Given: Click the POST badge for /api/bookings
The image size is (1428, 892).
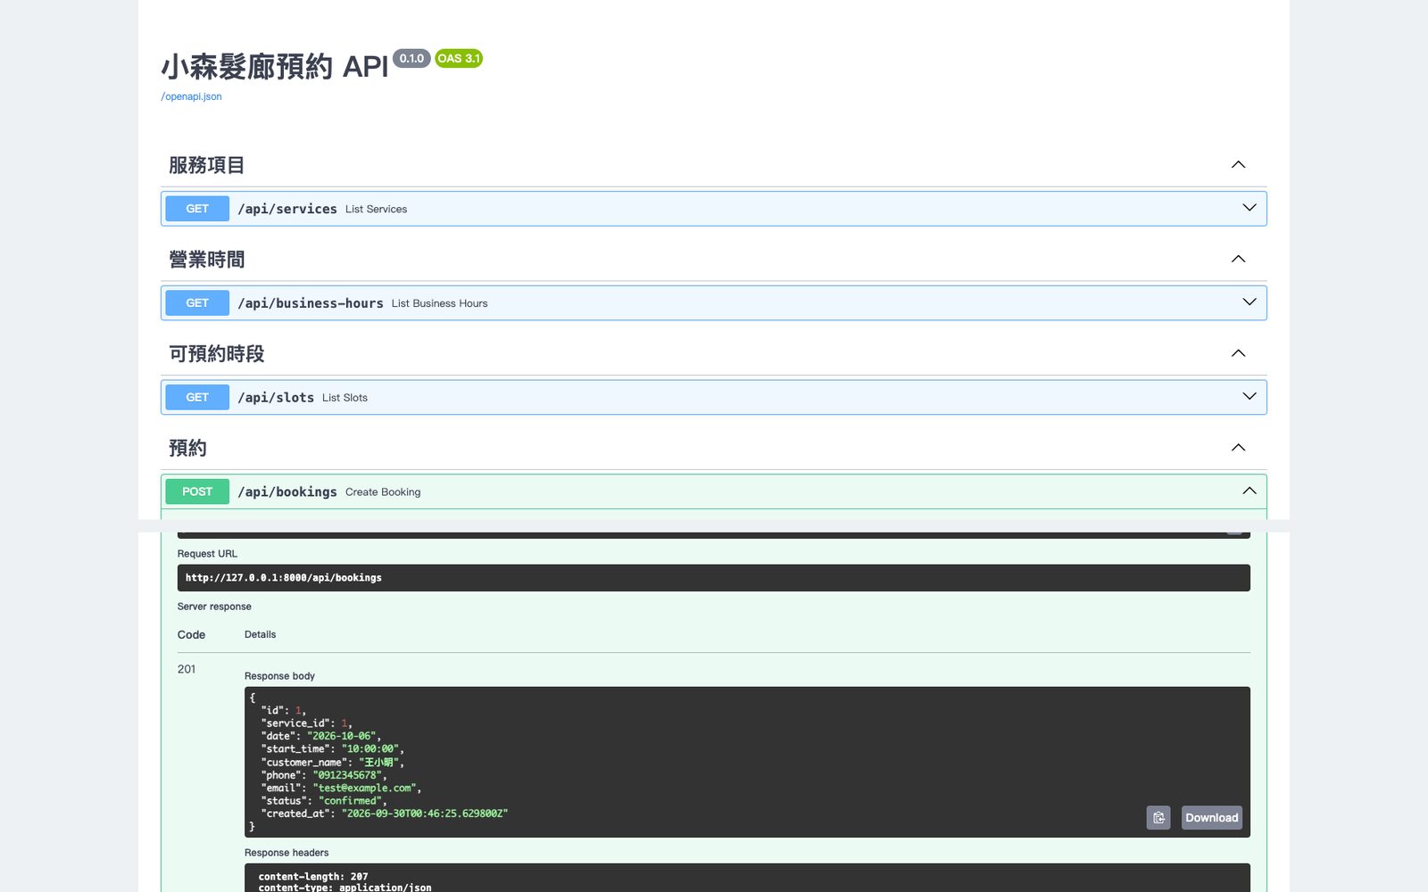Looking at the screenshot, I should click(197, 492).
